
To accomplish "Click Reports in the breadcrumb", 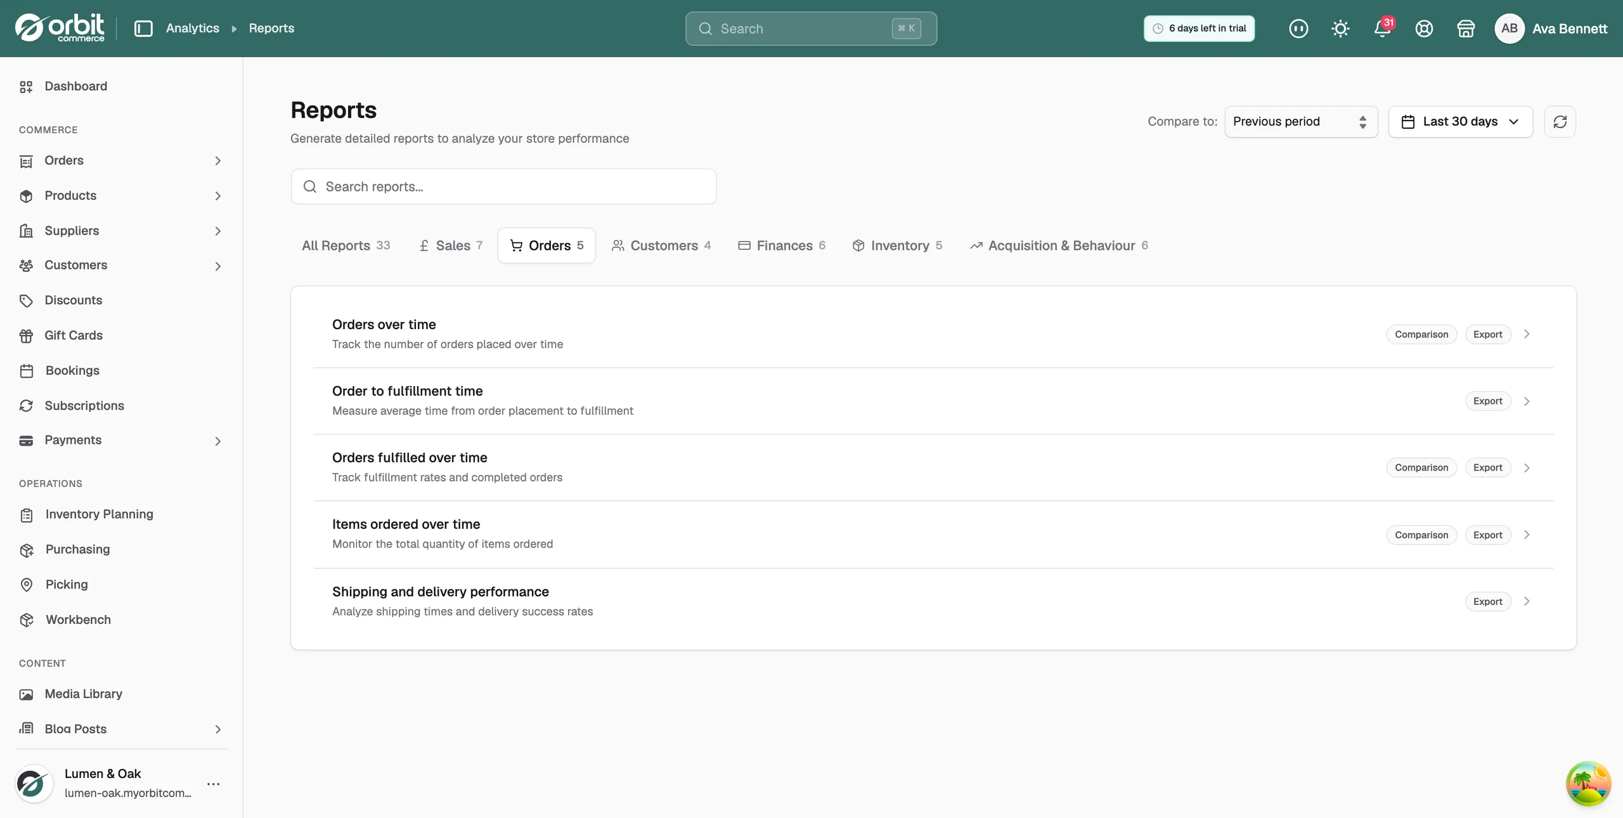I will click(x=271, y=29).
